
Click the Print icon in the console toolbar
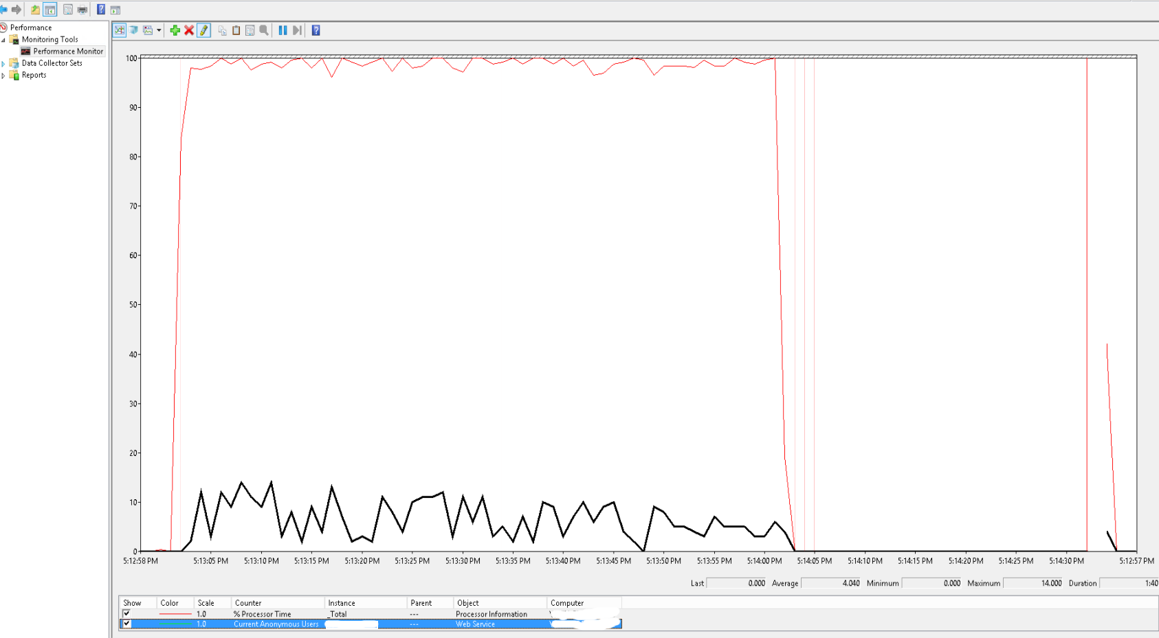82,10
